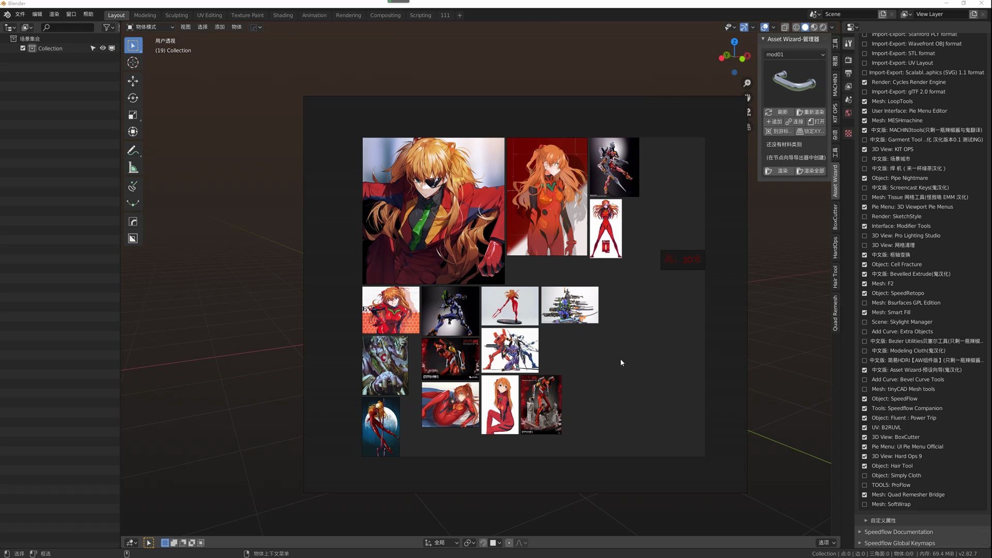The image size is (992, 558).
Task: Expand Speedflow Documentation section
Action: point(898,532)
